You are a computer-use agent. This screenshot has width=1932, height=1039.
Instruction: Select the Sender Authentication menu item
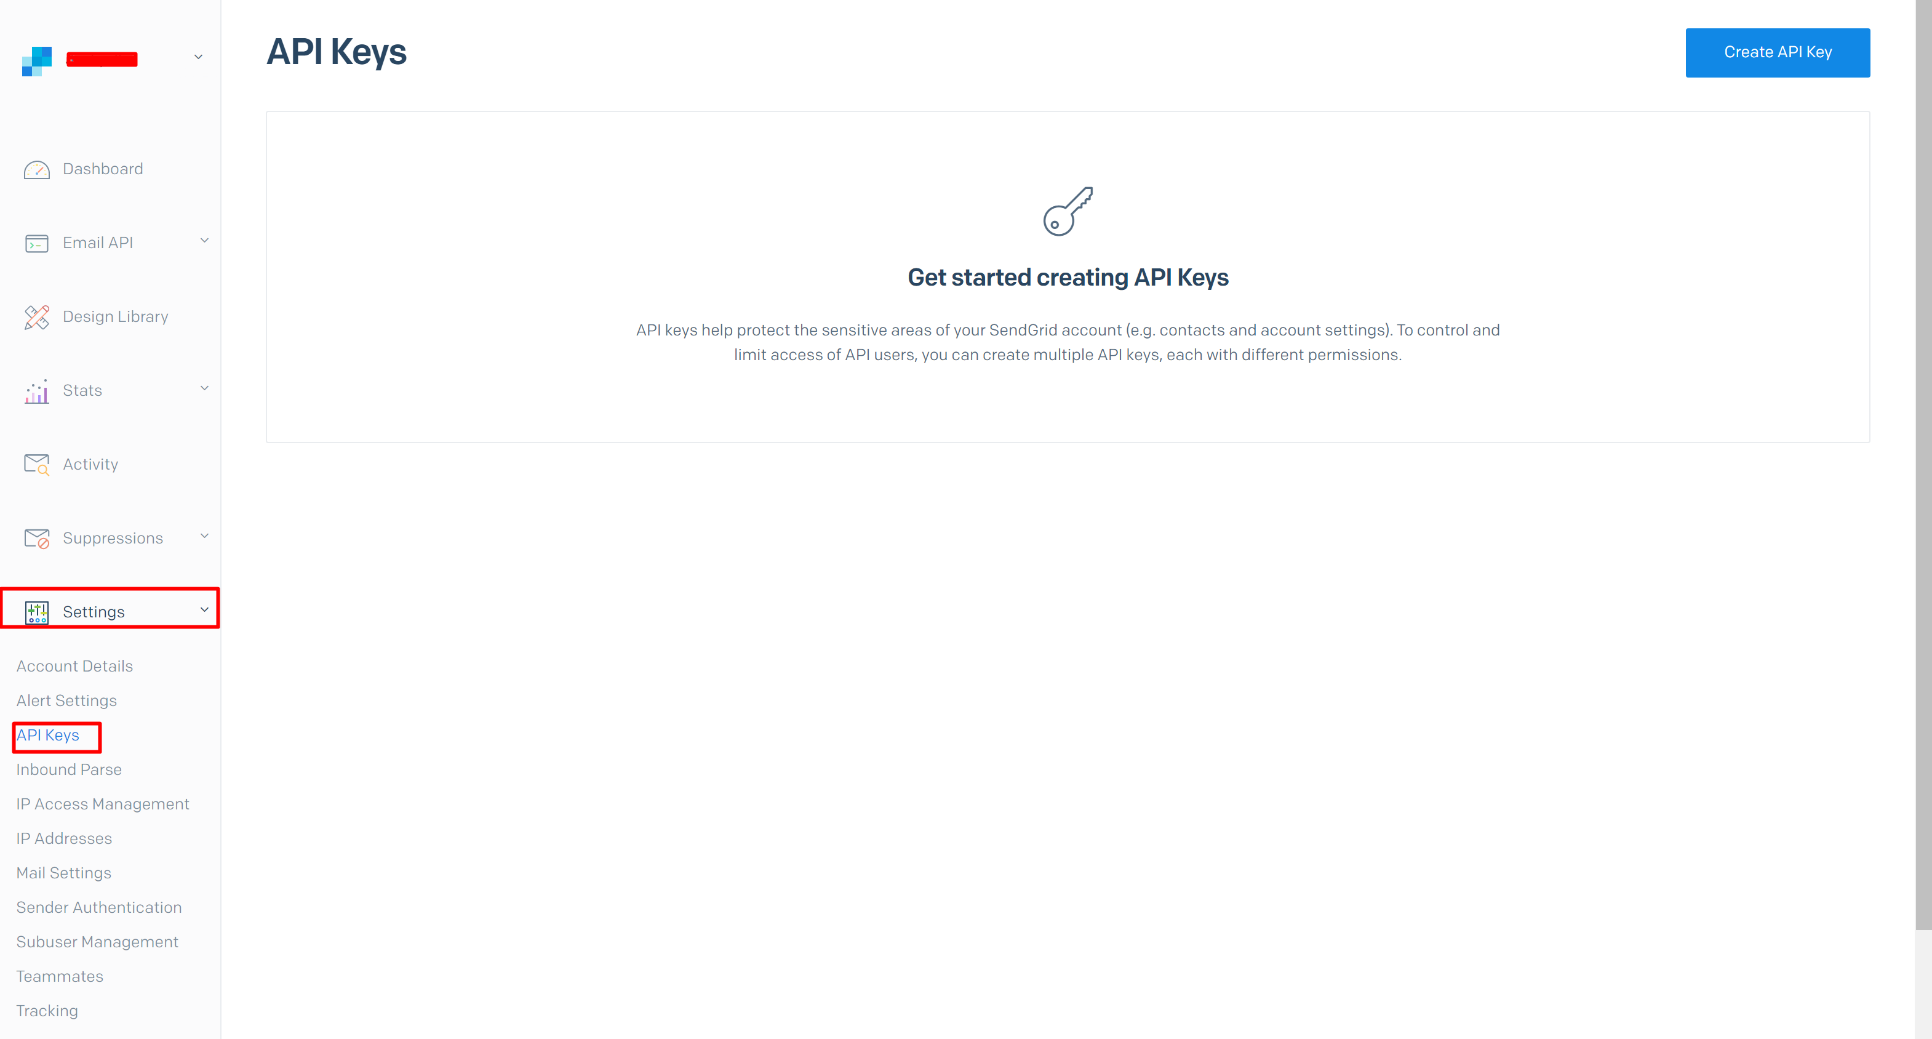pos(98,906)
